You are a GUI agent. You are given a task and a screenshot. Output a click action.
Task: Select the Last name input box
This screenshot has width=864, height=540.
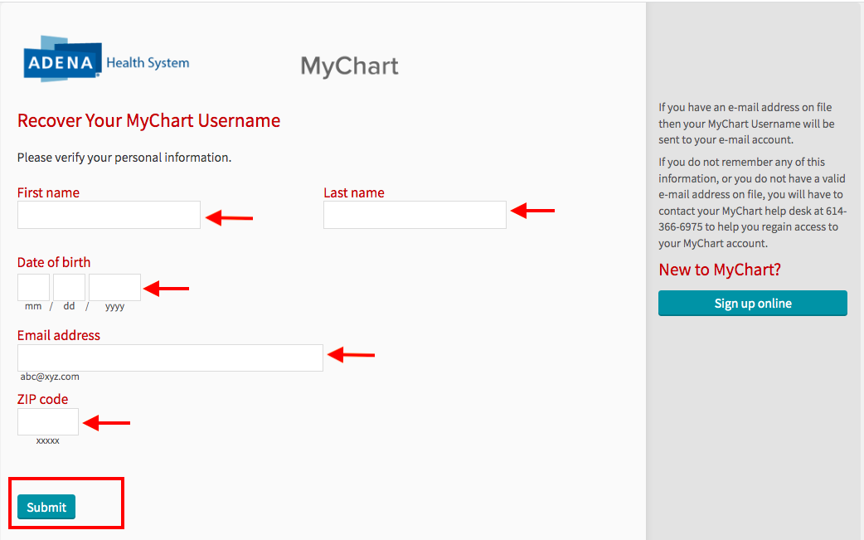(x=415, y=215)
